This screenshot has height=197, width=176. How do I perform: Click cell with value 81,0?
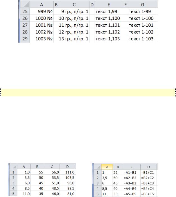pyautogui.click(x=67, y=194)
